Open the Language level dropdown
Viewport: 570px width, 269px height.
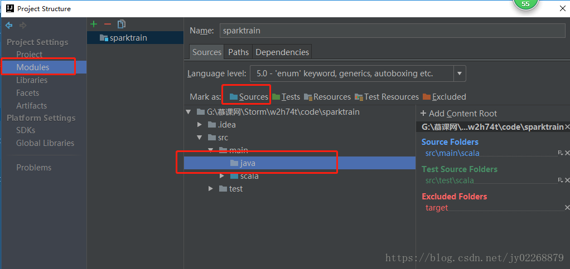point(460,74)
